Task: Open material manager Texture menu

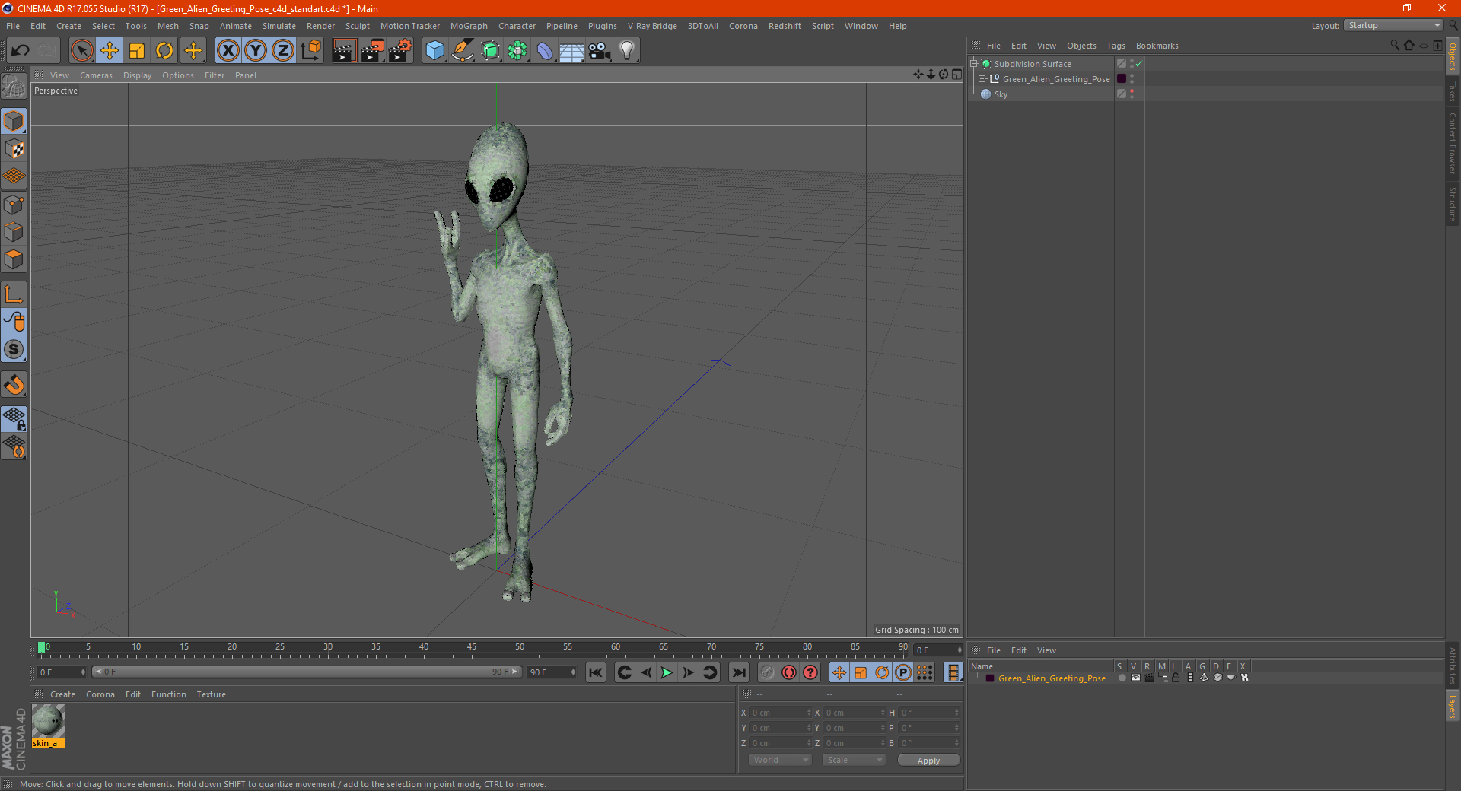Action: tap(211, 694)
